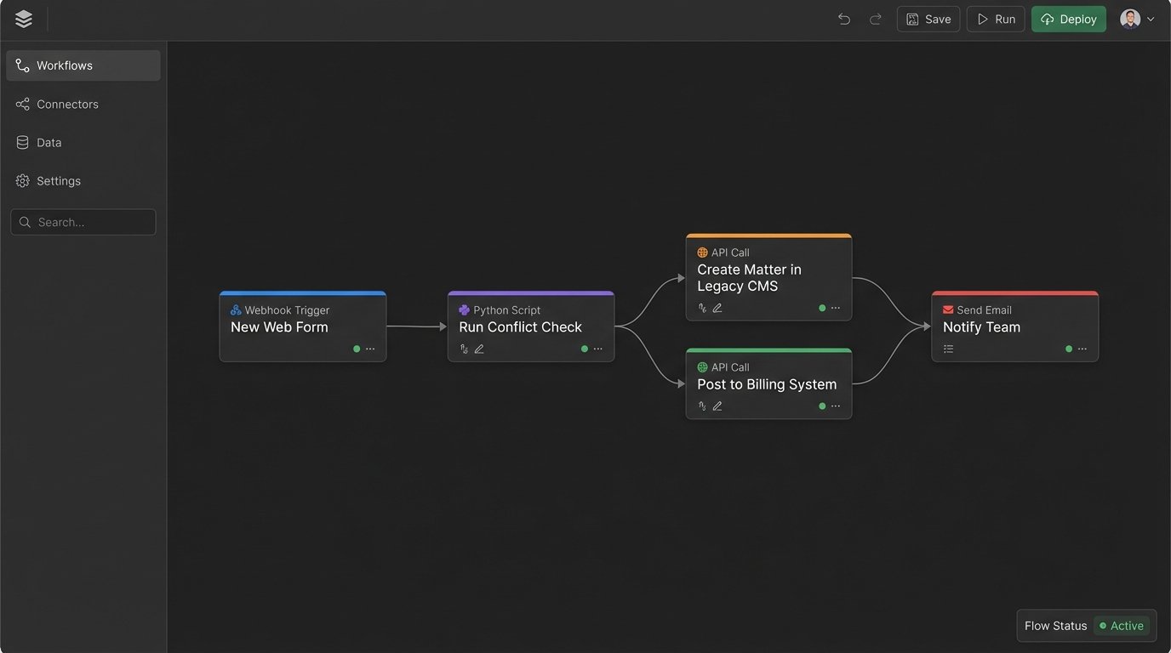Image resolution: width=1171 pixels, height=653 pixels.
Task: Click the undo arrow icon in the toolbar
Action: (x=843, y=18)
